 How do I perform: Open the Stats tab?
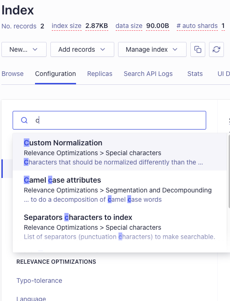[x=195, y=74]
